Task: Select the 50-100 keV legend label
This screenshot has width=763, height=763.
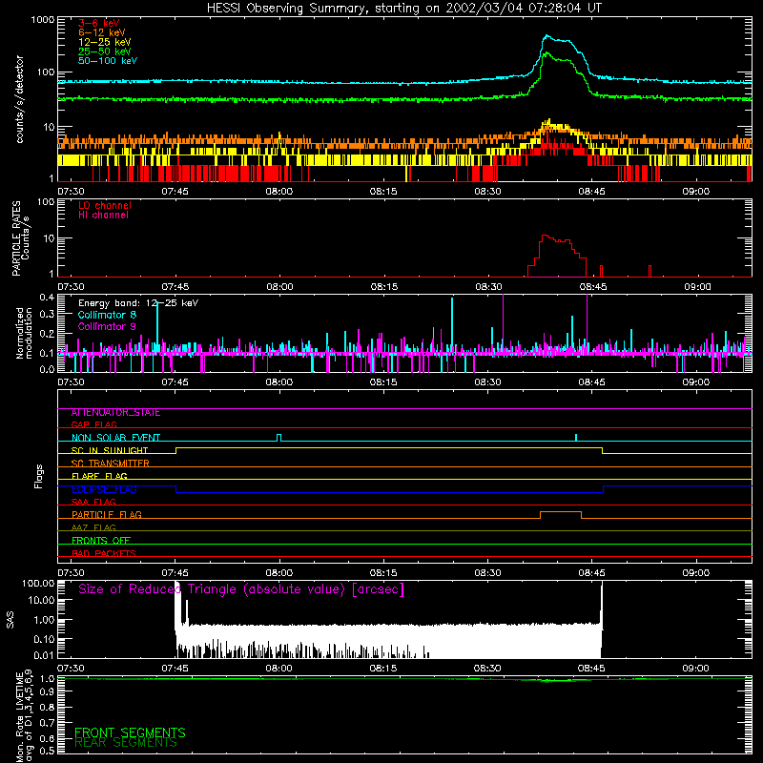Action: [x=108, y=61]
